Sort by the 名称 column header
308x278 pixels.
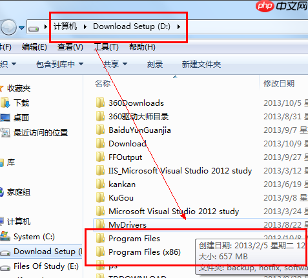click(103, 83)
